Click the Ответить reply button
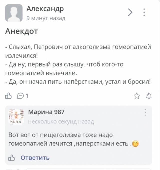Screen dimensions: 160x170 (35, 158)
